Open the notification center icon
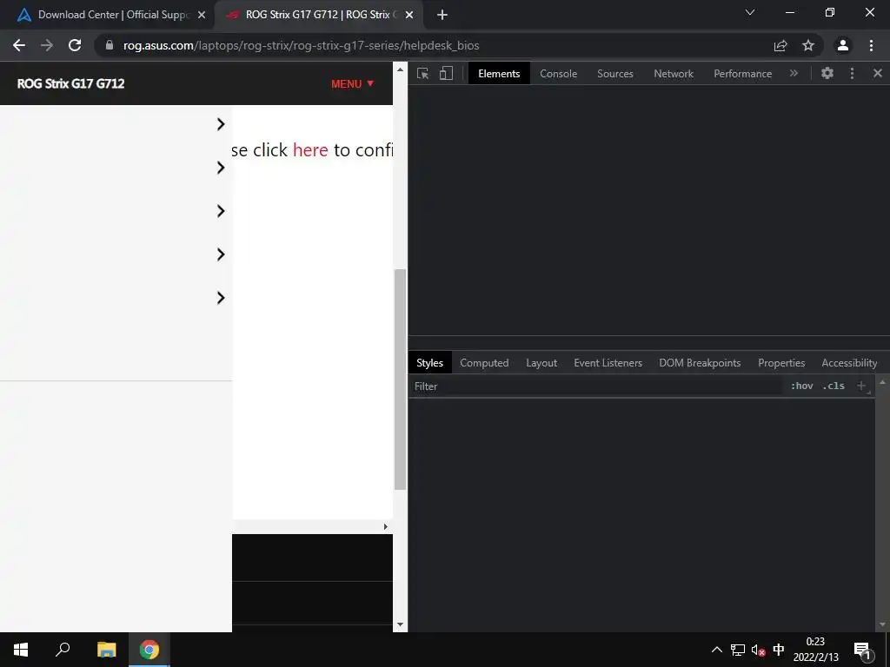The height and width of the screenshot is (667, 890). [861, 650]
